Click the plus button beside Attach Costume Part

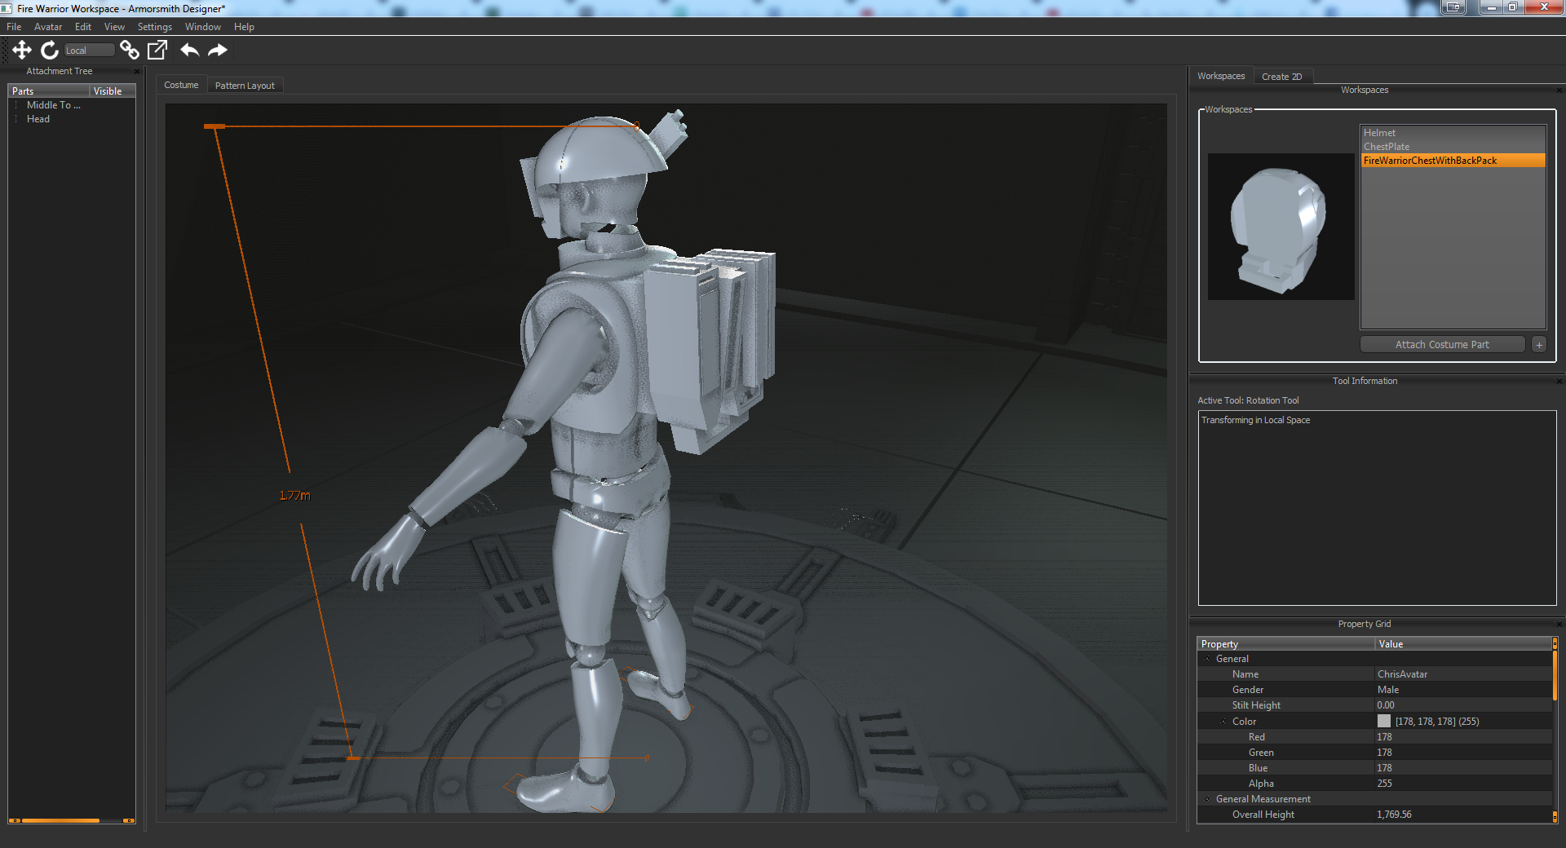pyautogui.click(x=1538, y=345)
